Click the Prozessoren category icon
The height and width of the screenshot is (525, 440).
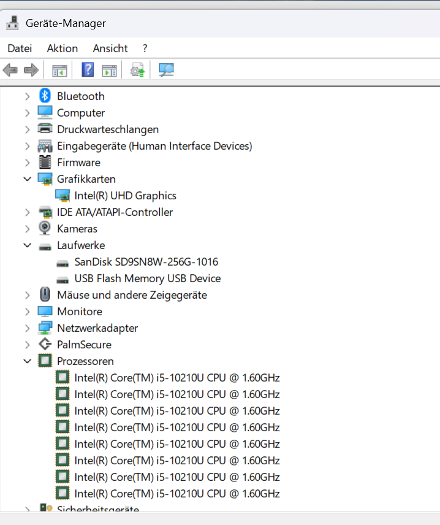(45, 361)
